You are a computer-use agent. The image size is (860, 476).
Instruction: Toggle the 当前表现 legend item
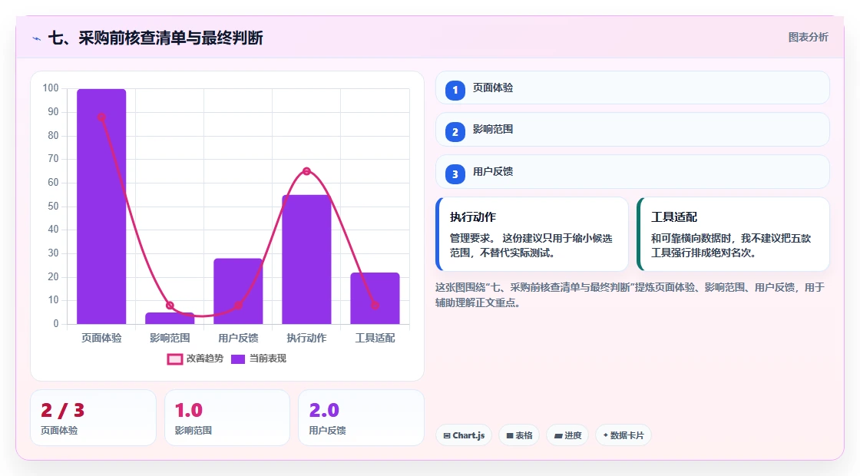258,359
